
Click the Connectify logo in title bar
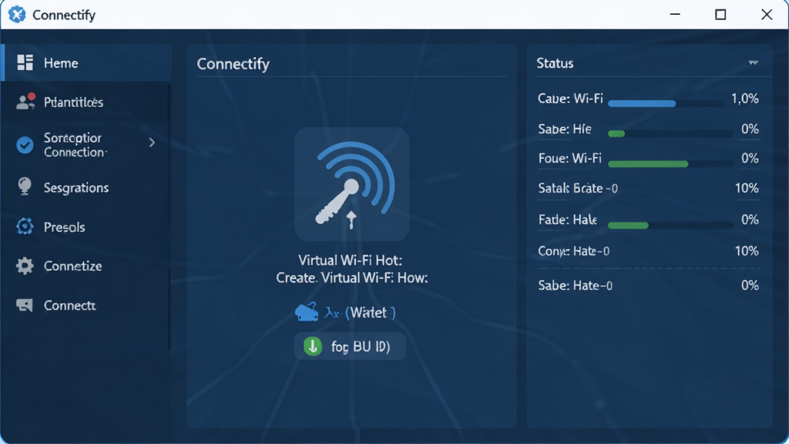pyautogui.click(x=17, y=15)
